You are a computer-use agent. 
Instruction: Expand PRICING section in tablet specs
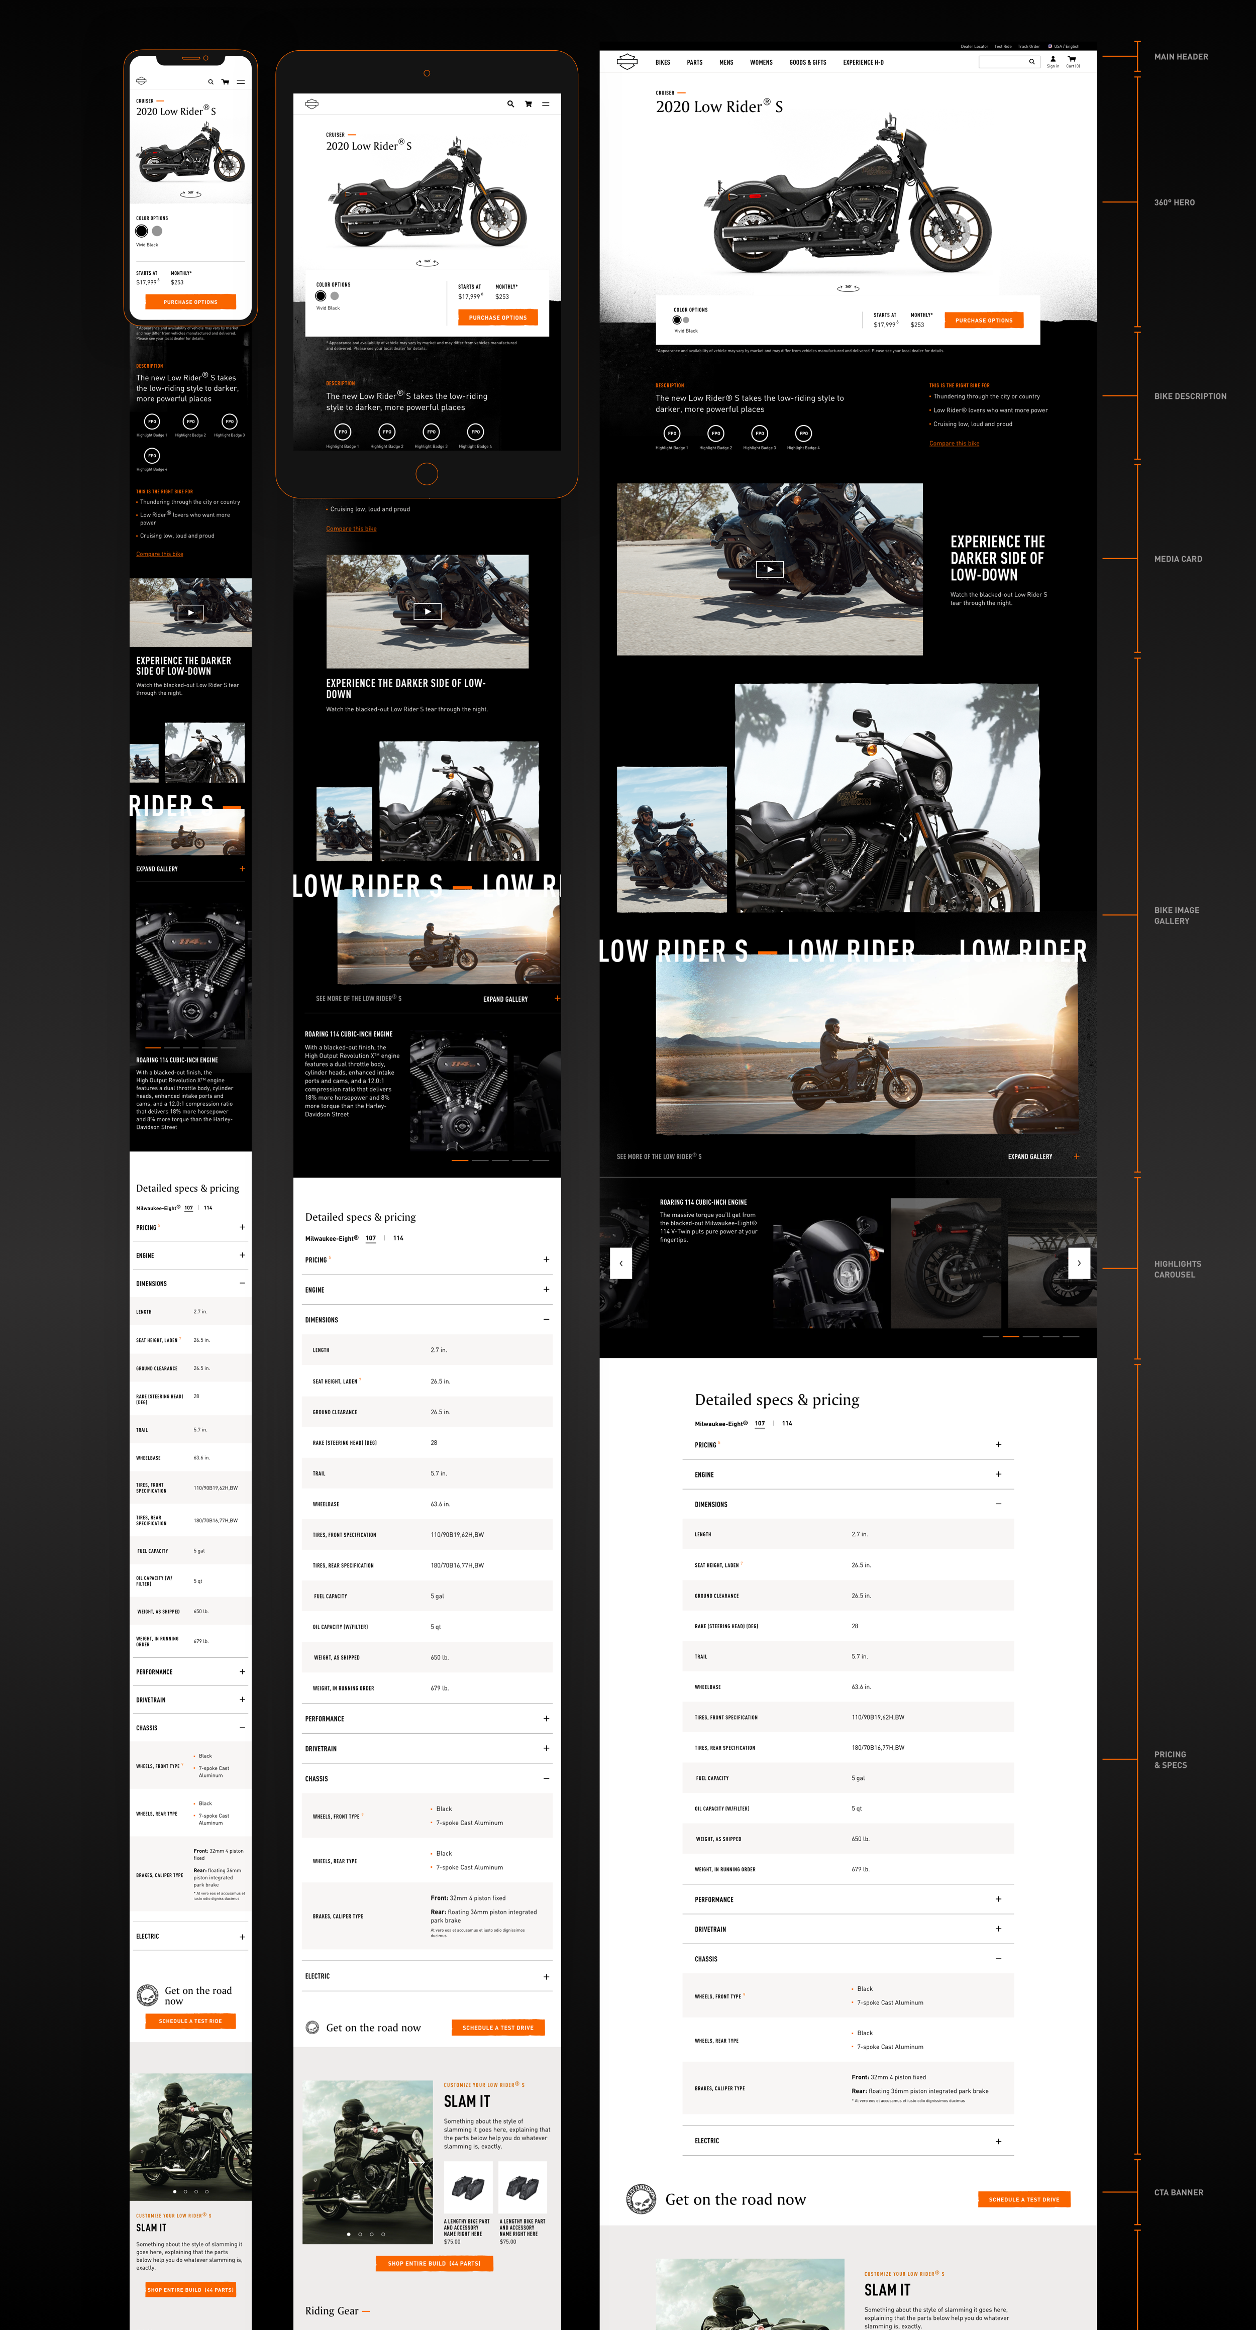427,1260
